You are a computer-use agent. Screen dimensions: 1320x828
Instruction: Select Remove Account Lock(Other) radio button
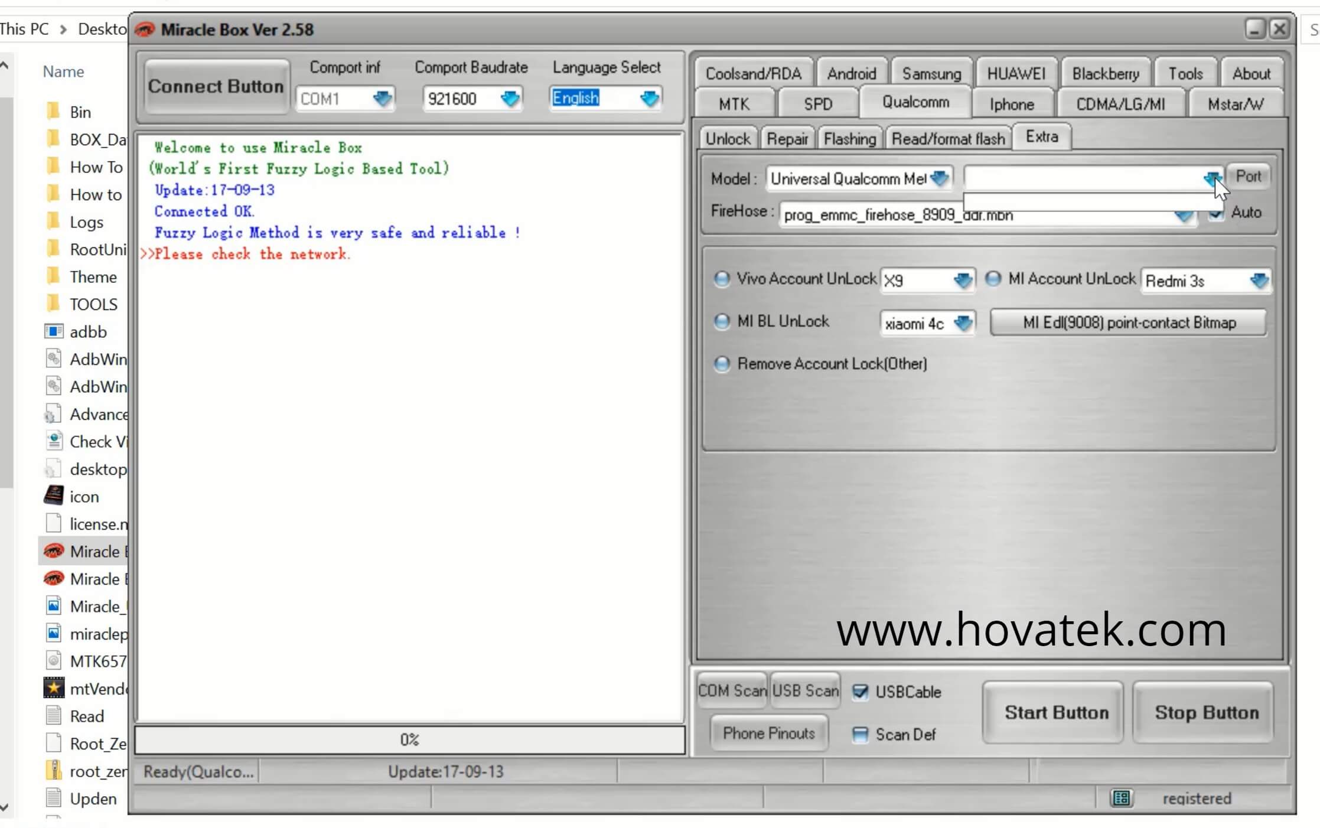721,363
